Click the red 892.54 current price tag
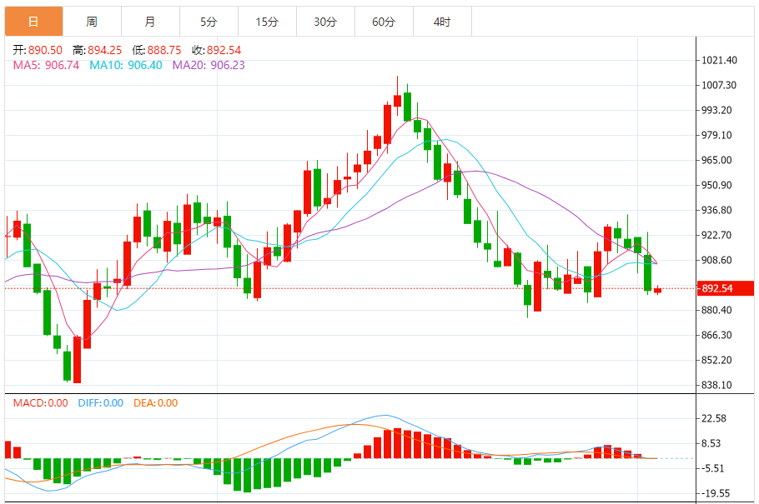 click(x=725, y=288)
